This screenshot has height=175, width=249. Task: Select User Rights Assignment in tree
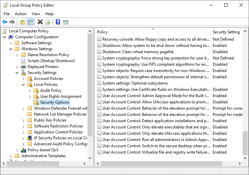(61, 96)
